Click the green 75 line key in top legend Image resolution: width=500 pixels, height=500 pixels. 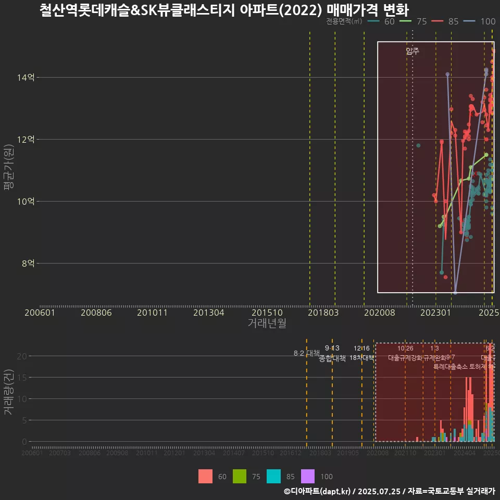(x=406, y=21)
